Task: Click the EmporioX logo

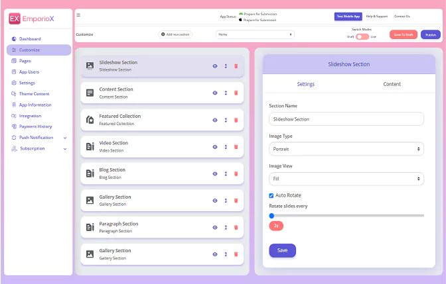Action: tap(32, 19)
